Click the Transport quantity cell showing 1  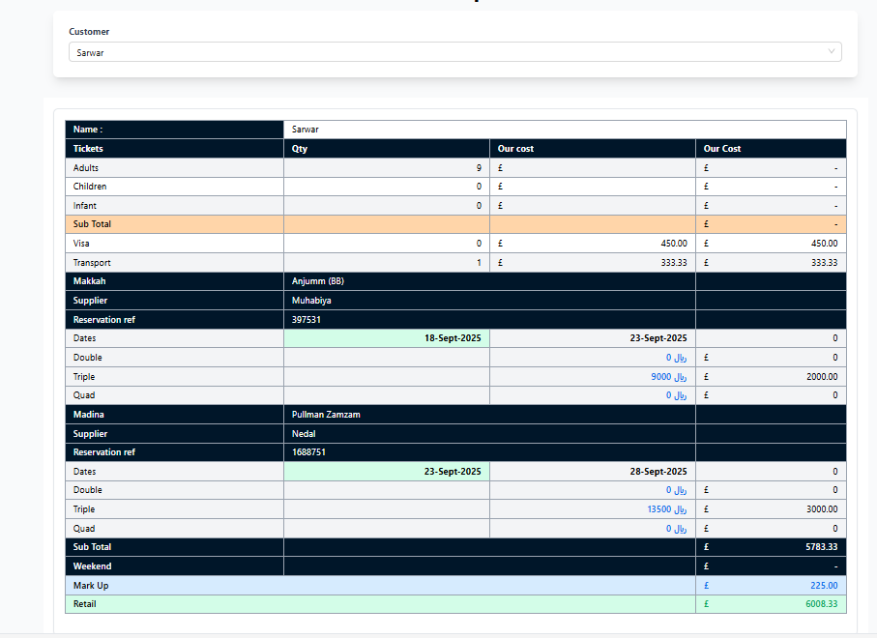tap(387, 263)
